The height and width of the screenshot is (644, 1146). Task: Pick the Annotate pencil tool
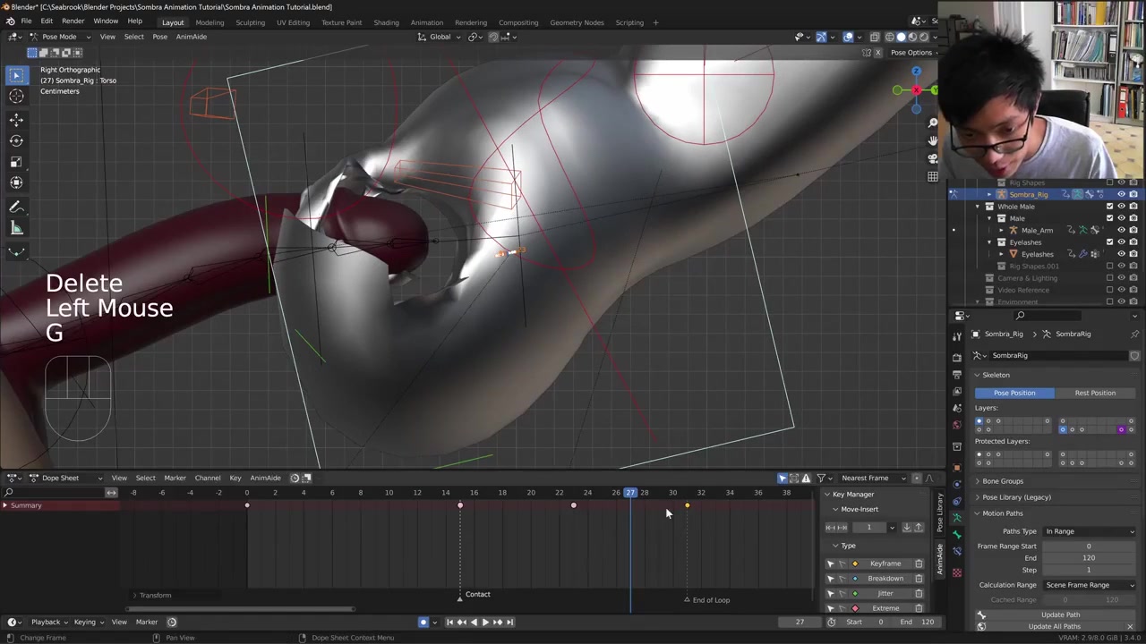tap(16, 207)
